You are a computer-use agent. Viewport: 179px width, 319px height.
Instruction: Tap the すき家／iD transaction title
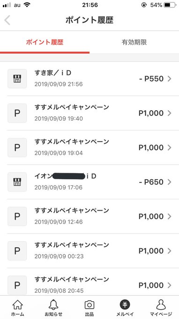tap(53, 73)
